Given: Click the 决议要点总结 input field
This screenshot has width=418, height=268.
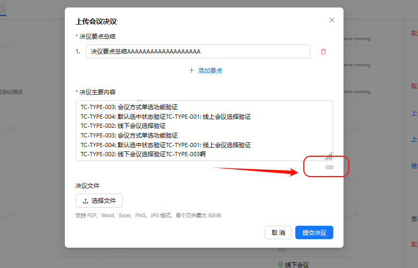Looking at the screenshot, I should [198, 51].
